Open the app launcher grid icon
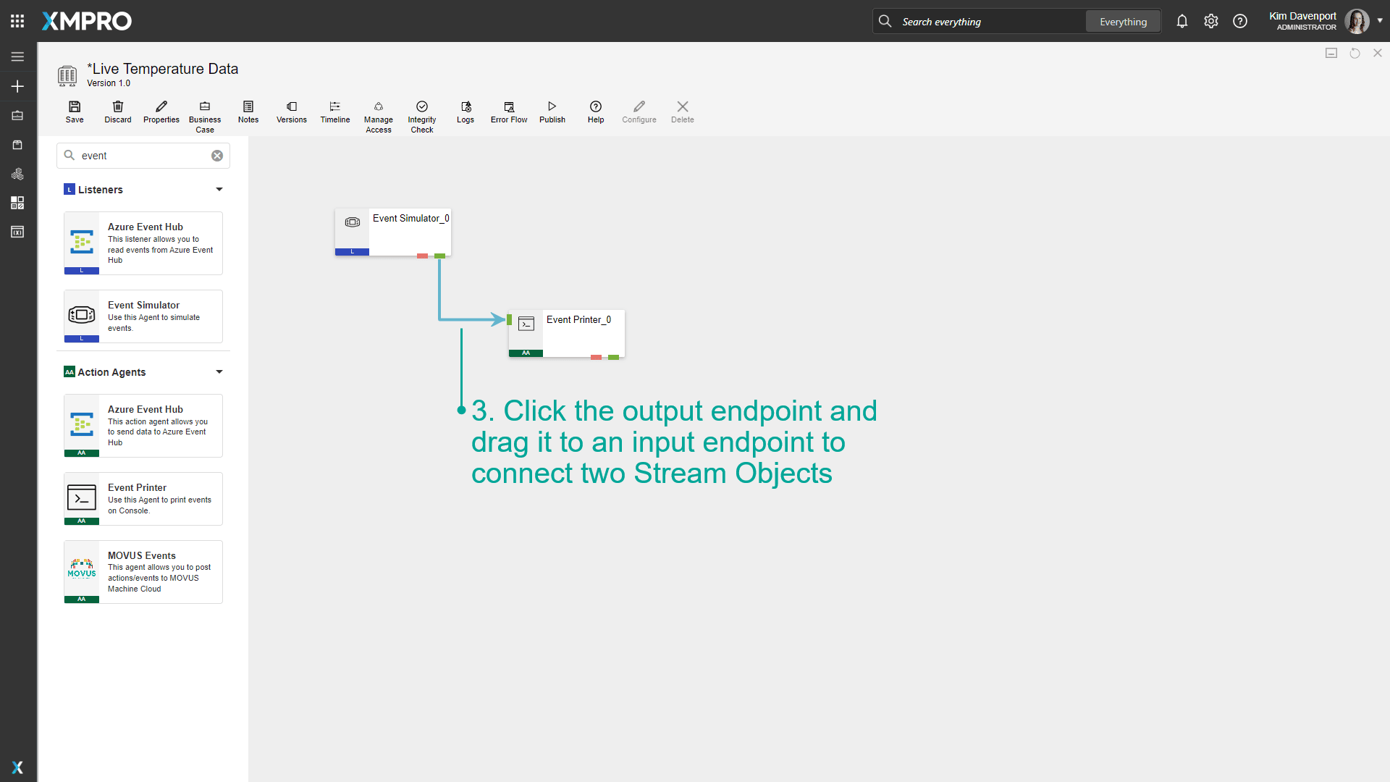 tap(17, 21)
